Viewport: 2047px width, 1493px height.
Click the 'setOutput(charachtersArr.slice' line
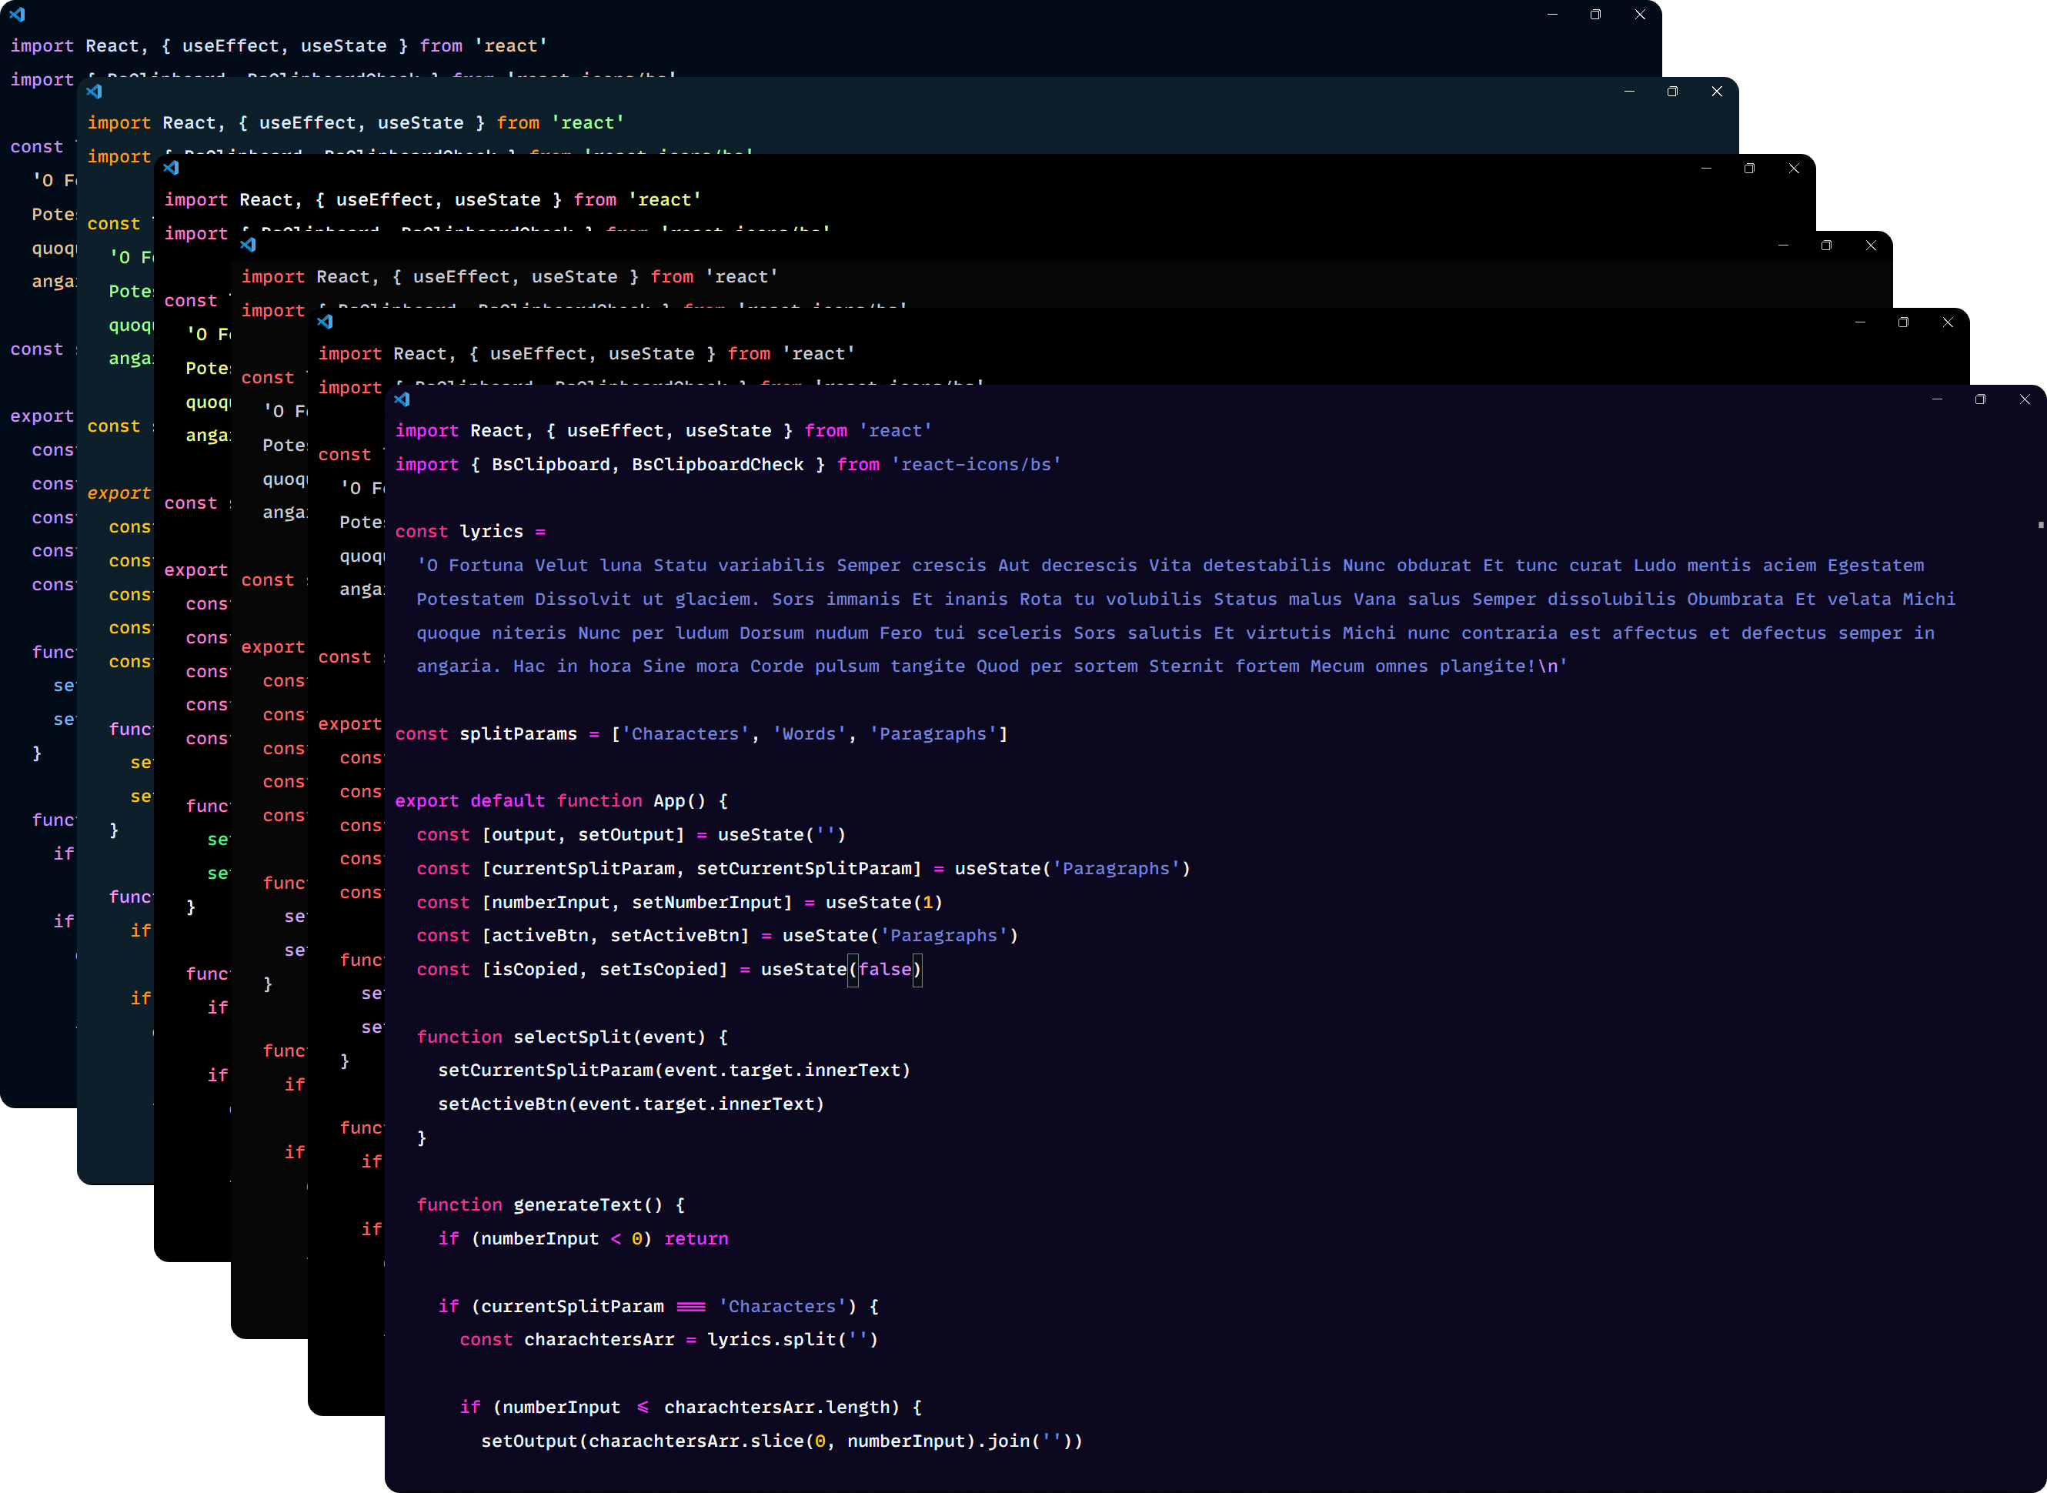coord(782,1441)
